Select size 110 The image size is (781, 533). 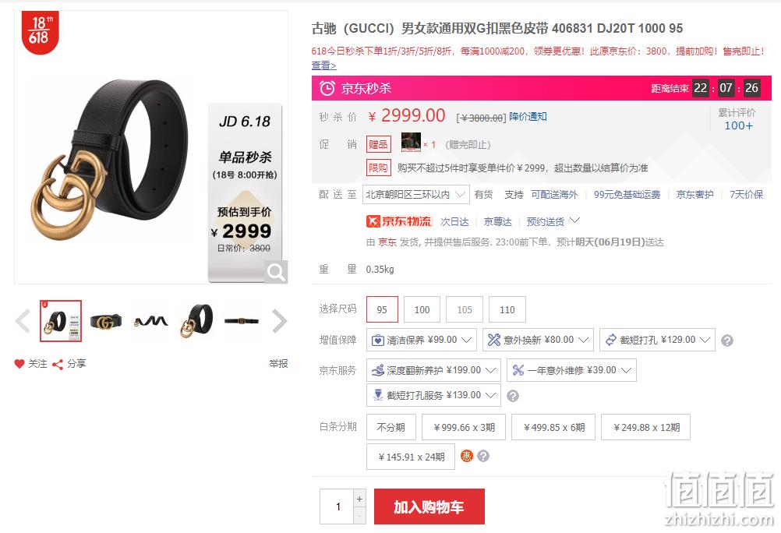coord(507,309)
